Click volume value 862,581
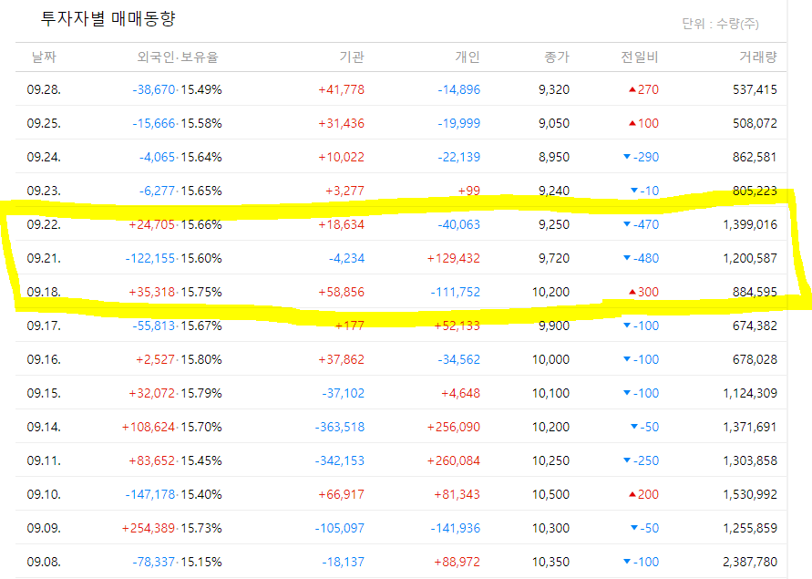Screen dimensions: 812x579 (755, 157)
